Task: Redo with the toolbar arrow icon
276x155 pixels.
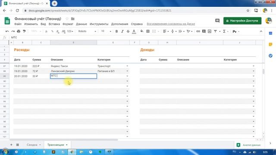Action: [x=13, y=31]
